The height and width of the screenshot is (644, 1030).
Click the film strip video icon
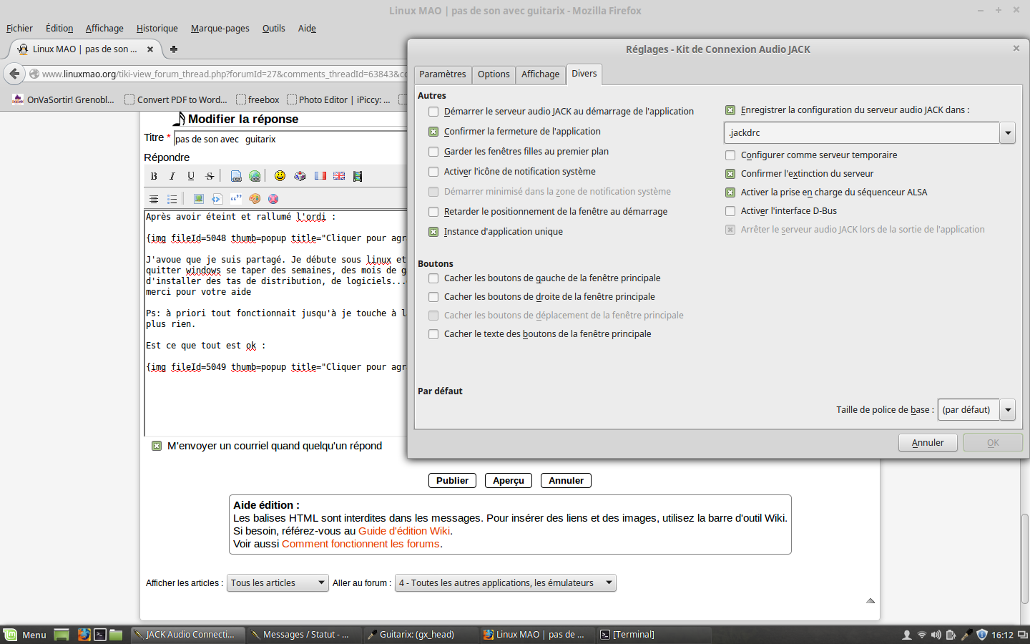pos(358,176)
